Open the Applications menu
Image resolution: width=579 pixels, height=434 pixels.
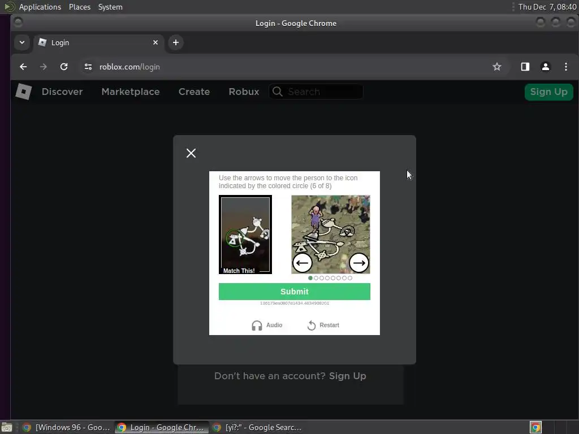pos(40,7)
